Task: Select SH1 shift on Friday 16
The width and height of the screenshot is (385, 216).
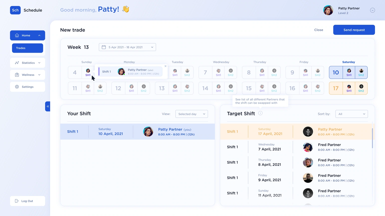Action: pyautogui.click(x=306, y=88)
